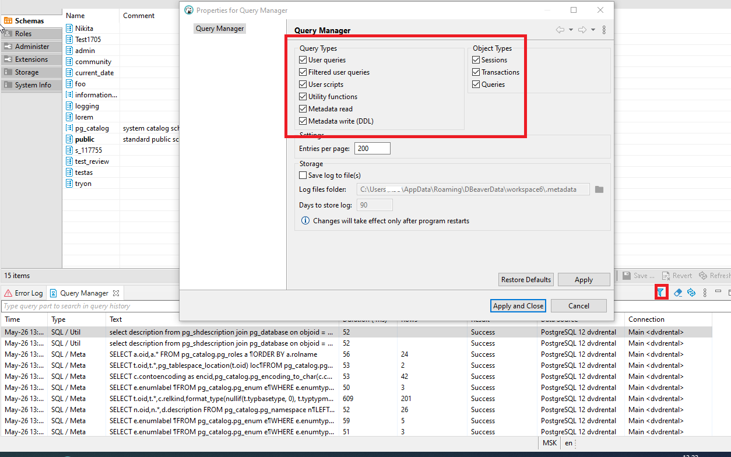Uncheck the Transactions object type
The height and width of the screenshot is (457, 731).
476,72
